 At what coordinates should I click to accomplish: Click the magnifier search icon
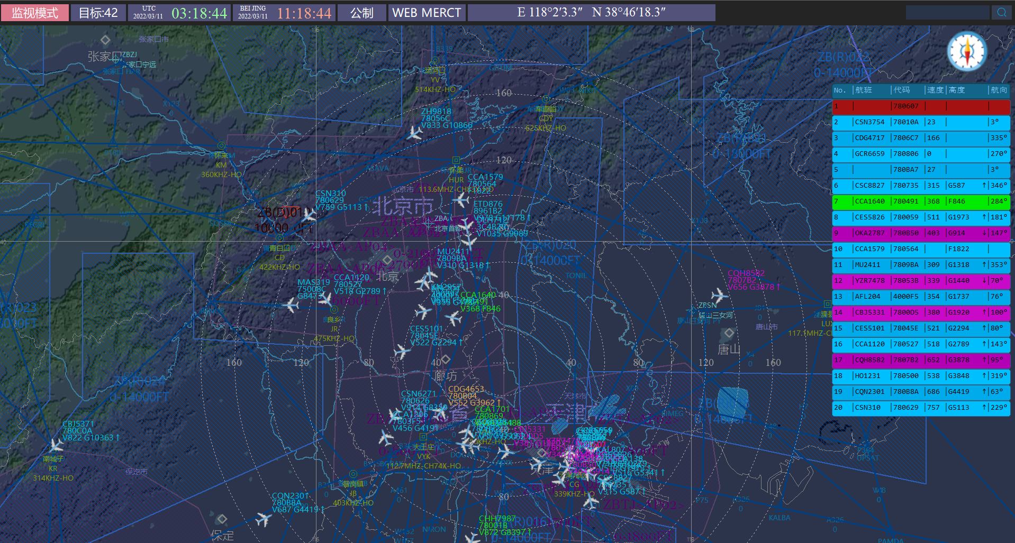(1001, 12)
